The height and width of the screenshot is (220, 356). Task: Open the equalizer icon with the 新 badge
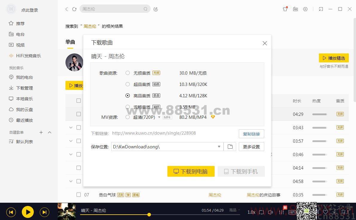pos(282,212)
